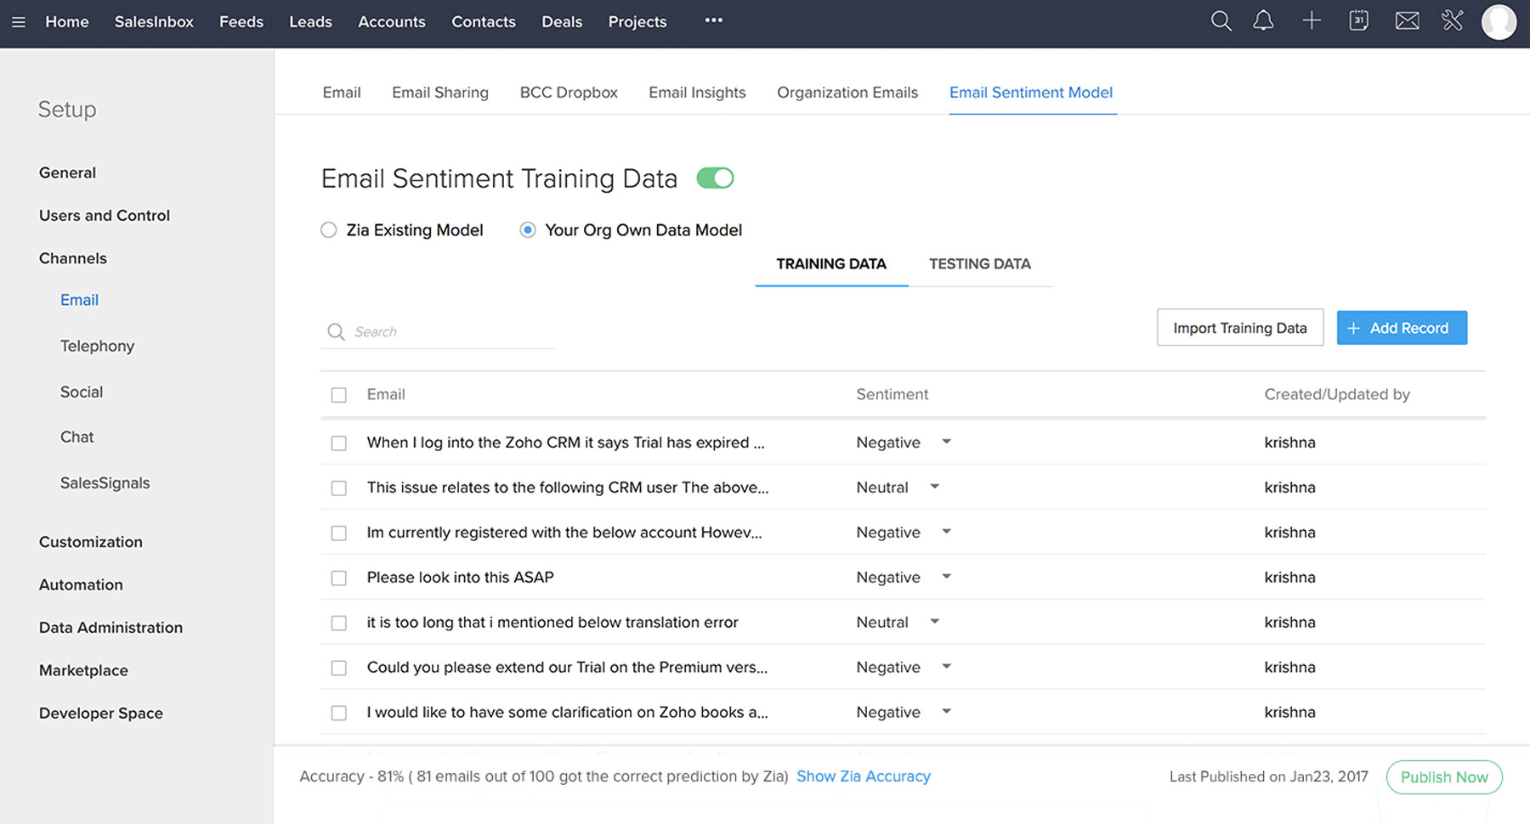Click the plus create icon in top bar
This screenshot has width=1530, height=824.
1312,21
